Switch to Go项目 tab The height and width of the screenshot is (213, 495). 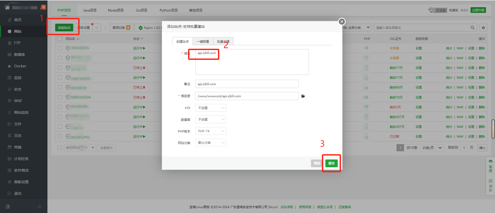[142, 10]
